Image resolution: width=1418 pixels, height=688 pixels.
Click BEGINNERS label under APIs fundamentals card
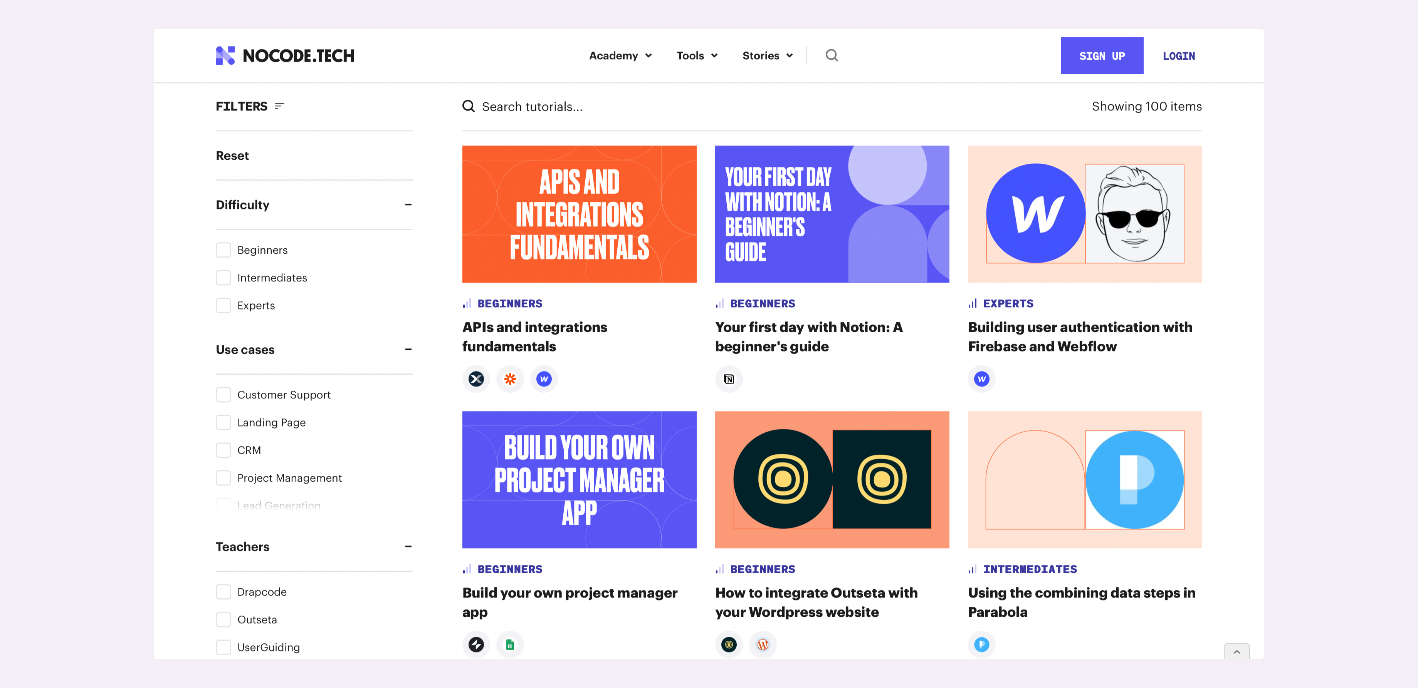[510, 304]
